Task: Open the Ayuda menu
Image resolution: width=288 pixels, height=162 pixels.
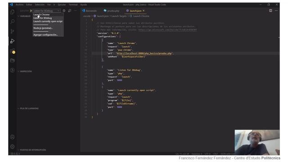Action: pos(84,4)
